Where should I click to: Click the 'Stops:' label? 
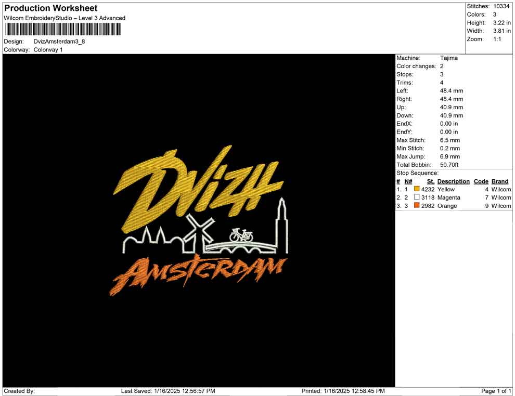405,74
